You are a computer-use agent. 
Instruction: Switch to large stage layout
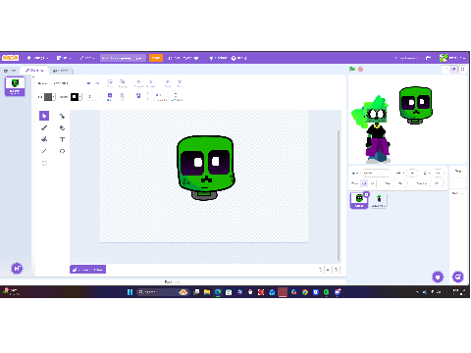point(453,69)
